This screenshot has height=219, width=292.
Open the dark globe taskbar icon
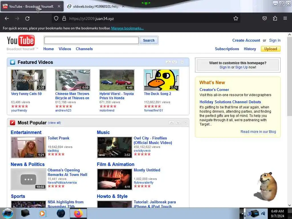pos(61,213)
